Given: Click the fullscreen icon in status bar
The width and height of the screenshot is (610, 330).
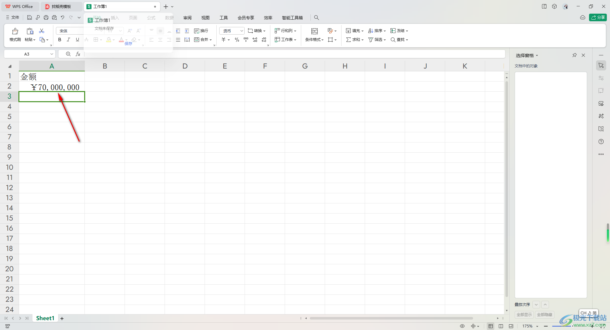Looking at the screenshot, I should (602, 326).
